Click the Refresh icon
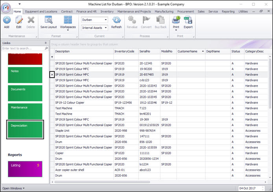The width and height of the screenshot is (273, 192). point(116,20)
